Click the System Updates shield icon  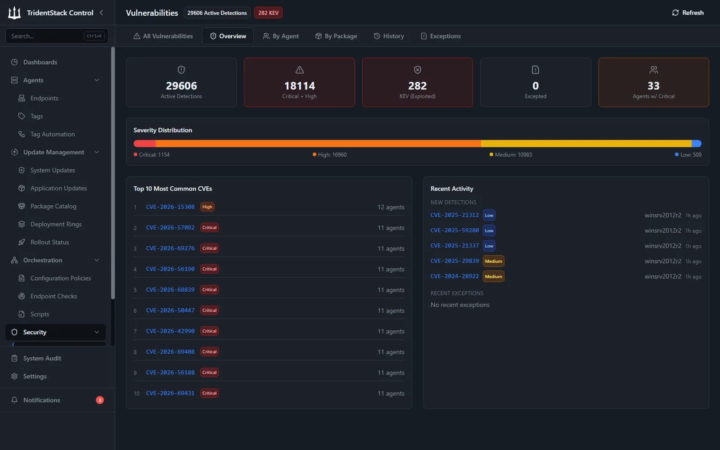tap(21, 170)
